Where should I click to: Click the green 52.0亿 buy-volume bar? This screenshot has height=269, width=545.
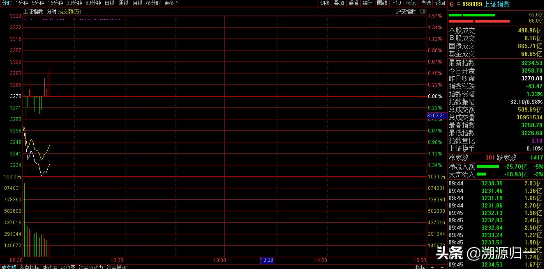pyautogui.click(x=471, y=15)
